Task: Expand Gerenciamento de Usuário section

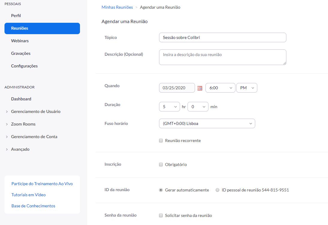Action: pos(36,111)
